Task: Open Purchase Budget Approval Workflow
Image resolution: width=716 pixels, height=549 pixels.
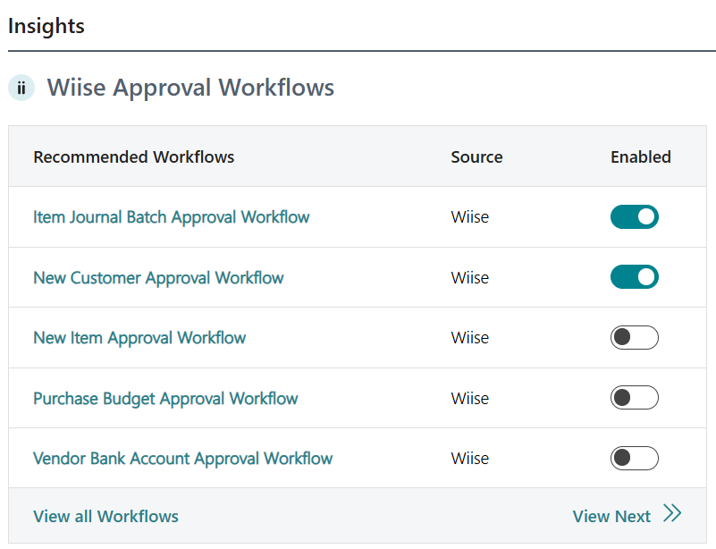Action: [x=165, y=399]
